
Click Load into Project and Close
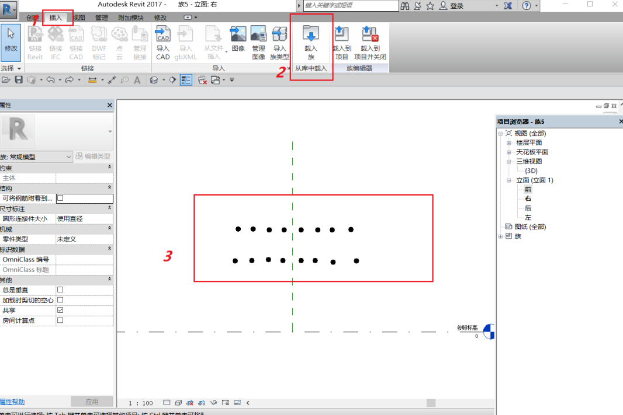pos(370,43)
